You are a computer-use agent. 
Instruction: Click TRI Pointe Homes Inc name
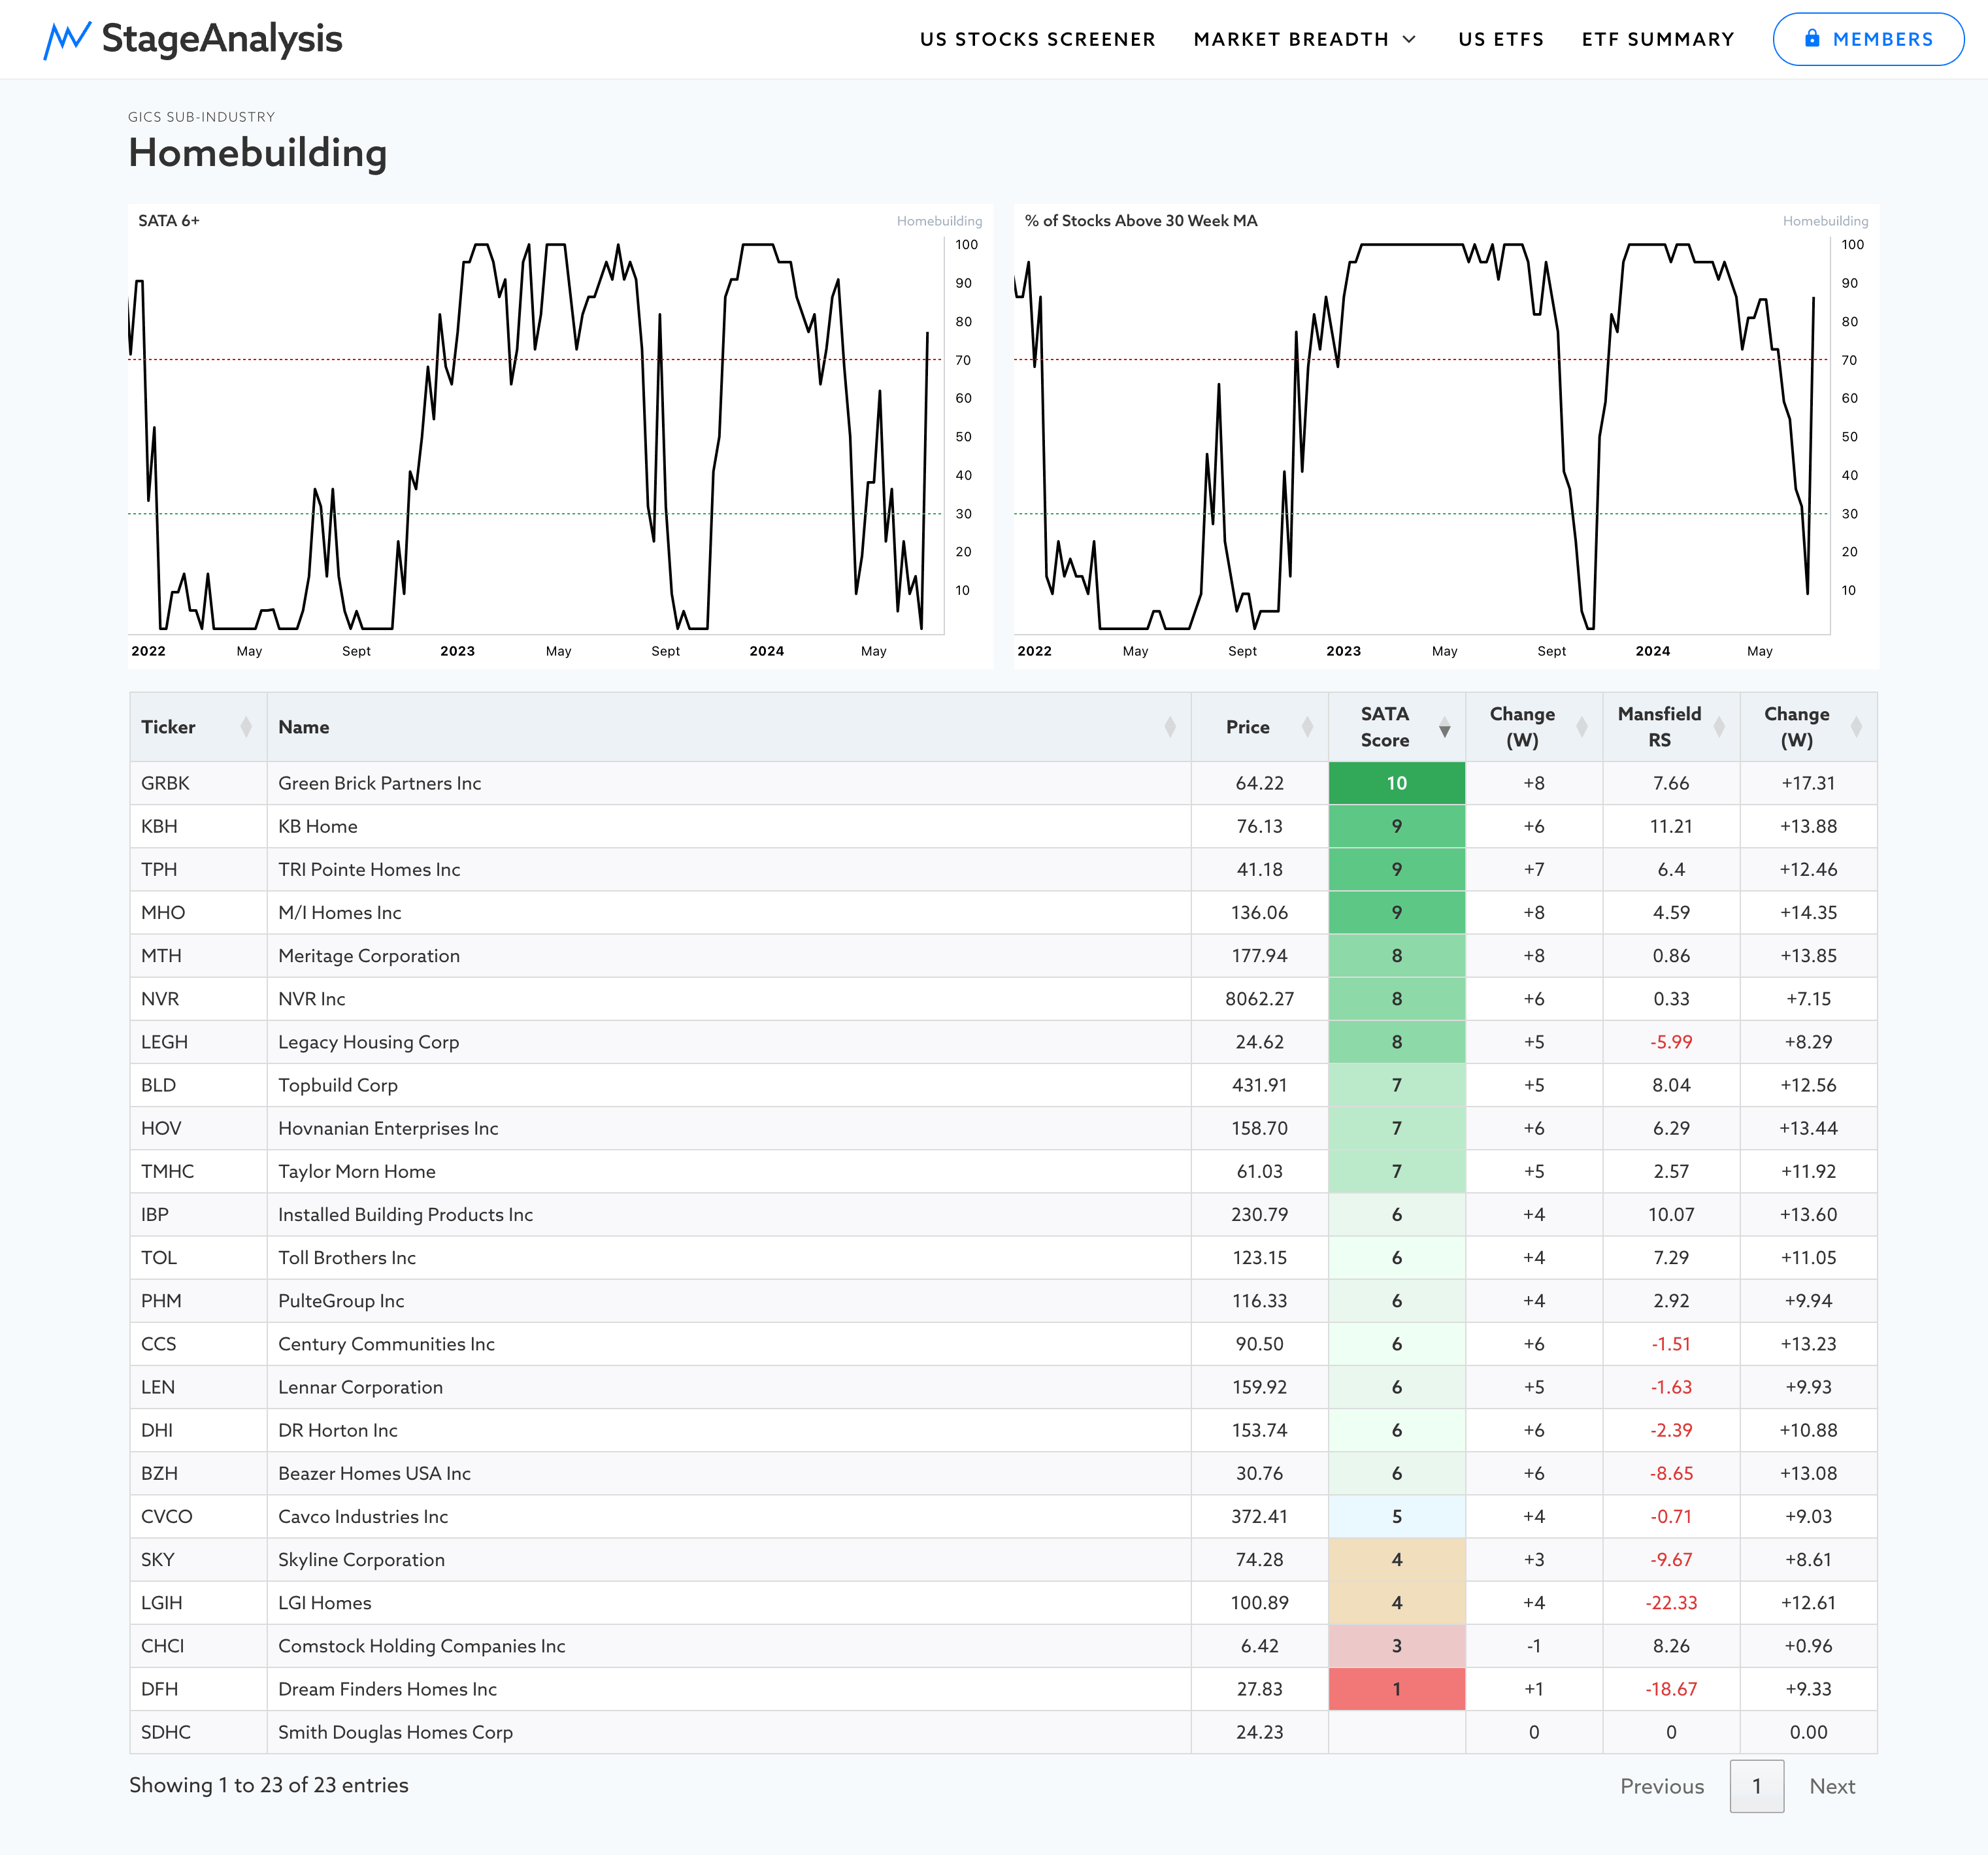(x=369, y=869)
